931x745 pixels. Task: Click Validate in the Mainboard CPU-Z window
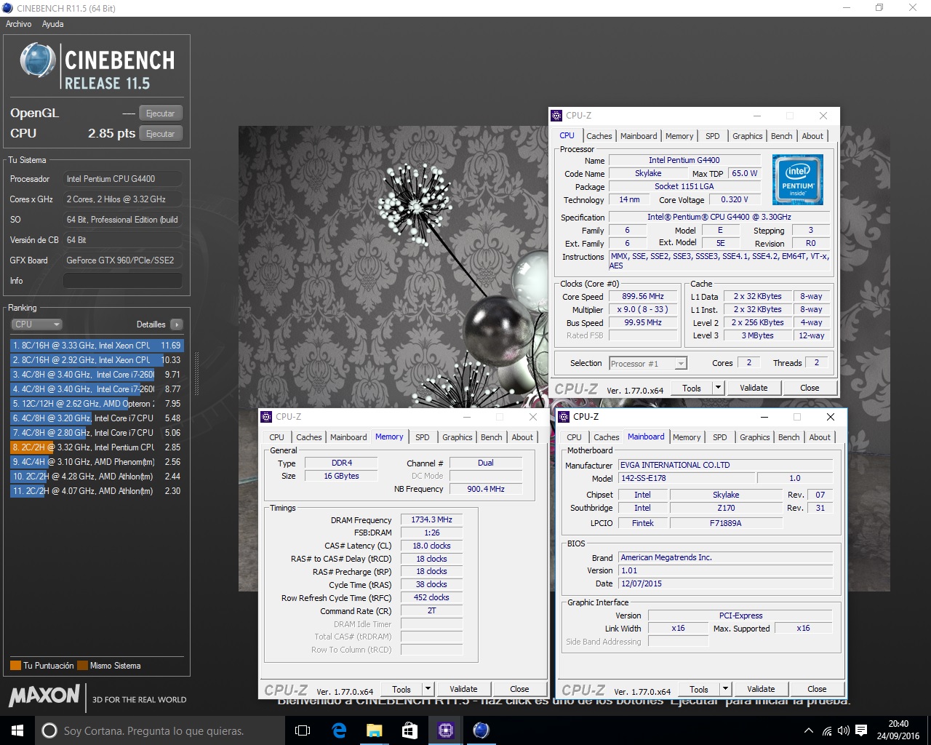pyautogui.click(x=761, y=689)
